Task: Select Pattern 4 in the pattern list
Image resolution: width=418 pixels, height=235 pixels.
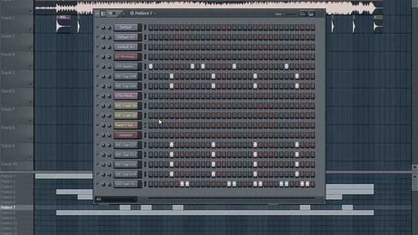Action: click(x=8, y=192)
